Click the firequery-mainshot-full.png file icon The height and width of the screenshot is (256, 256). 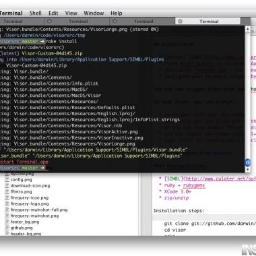pos(7,210)
